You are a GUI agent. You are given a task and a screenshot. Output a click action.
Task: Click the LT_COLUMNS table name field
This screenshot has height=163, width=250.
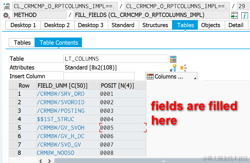116,59
